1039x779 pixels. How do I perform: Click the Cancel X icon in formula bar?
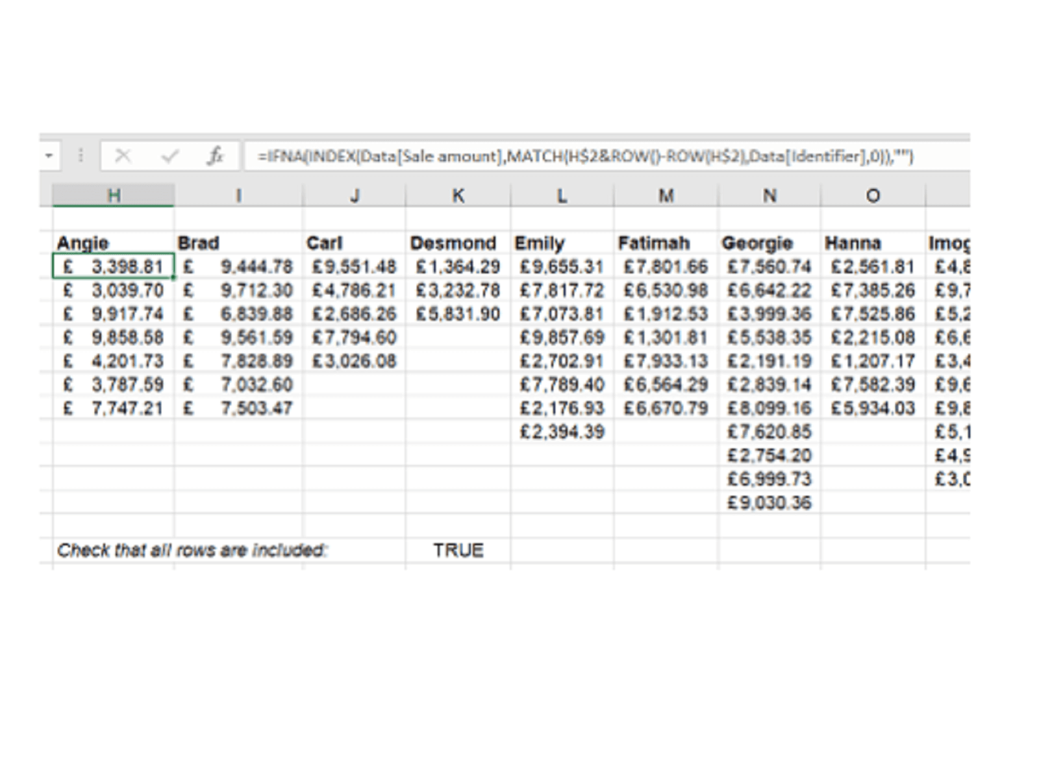123,156
